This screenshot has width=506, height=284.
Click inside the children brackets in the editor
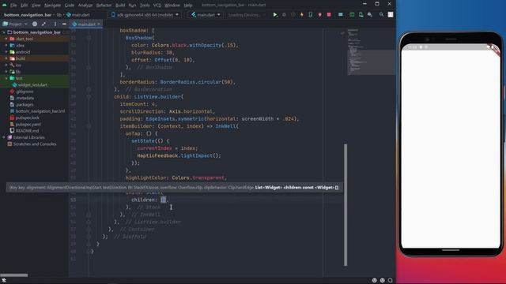pos(164,200)
